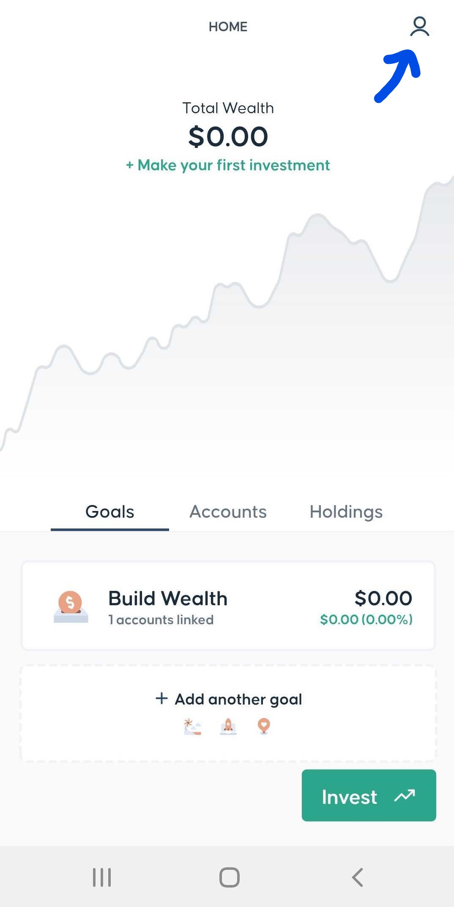Screen dimensions: 454x907
Task: Switch to the Accounts tab
Action: (228, 512)
